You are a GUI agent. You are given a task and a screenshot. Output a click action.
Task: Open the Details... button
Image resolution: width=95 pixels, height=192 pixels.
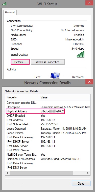coord(20,62)
